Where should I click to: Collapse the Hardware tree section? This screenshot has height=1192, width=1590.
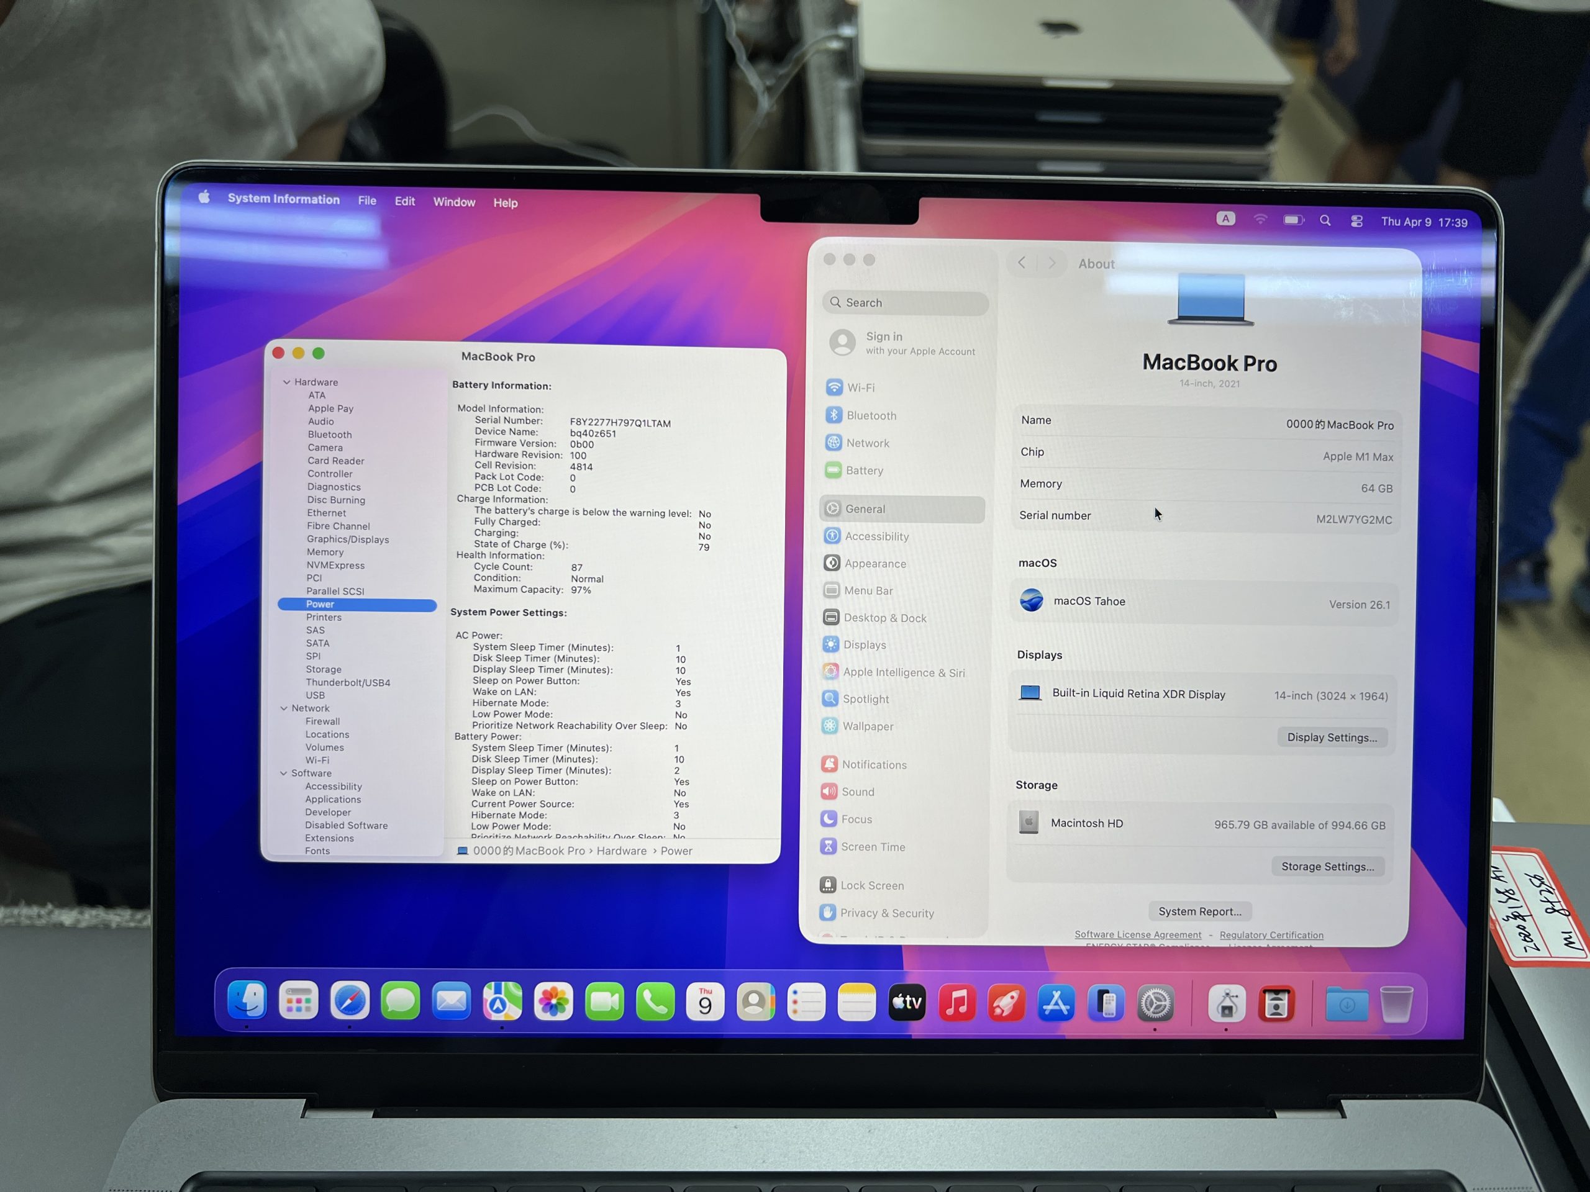pyautogui.click(x=287, y=382)
